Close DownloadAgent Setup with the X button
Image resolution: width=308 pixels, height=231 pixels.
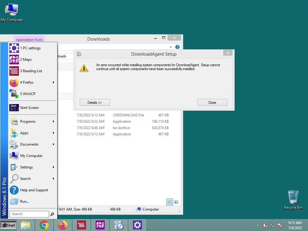click(x=228, y=53)
